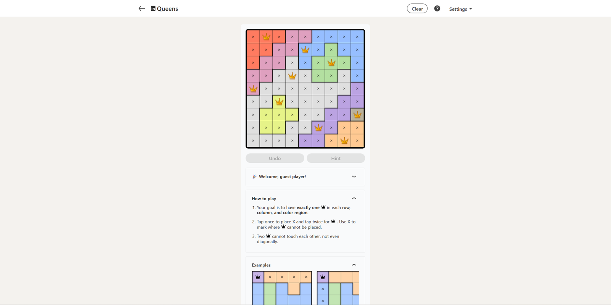Screen dimensions: 611x305
Task: Click the LinkedIn logo beside Queens
Action: (153, 8)
